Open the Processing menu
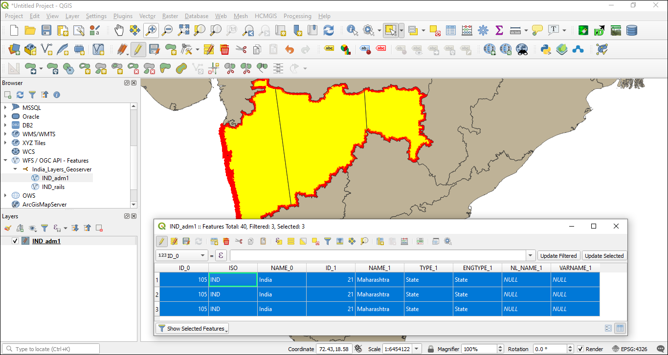The height and width of the screenshot is (355, 668). (297, 16)
